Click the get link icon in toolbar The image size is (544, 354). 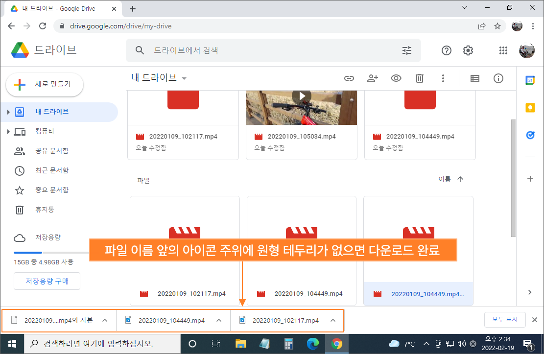(x=349, y=78)
